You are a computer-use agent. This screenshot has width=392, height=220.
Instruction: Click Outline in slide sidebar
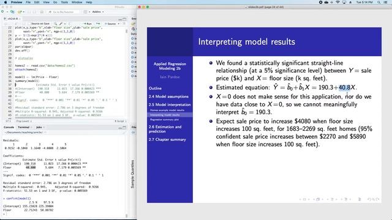(155, 88)
